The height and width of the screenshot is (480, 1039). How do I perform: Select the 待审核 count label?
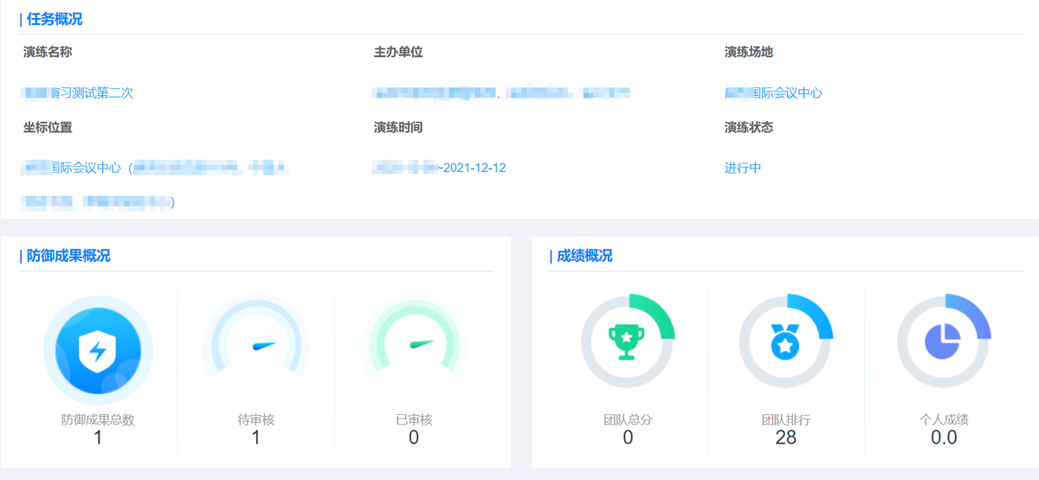tap(255, 419)
